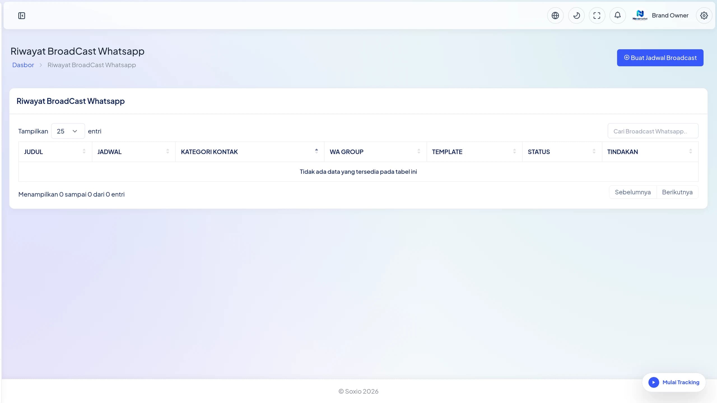717x403 pixels.
Task: Start tracking with Mulai Tracking play button
Action: click(674, 382)
